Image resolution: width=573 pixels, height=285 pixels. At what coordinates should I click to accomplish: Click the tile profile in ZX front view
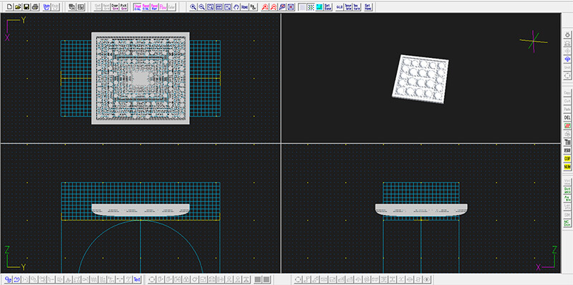tap(421, 210)
